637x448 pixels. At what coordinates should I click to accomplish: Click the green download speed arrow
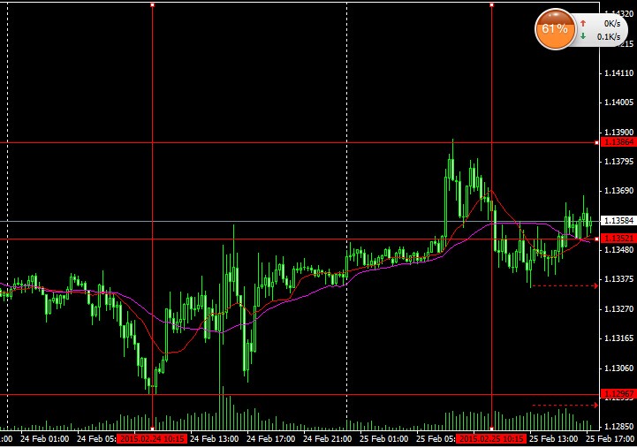[x=583, y=36]
